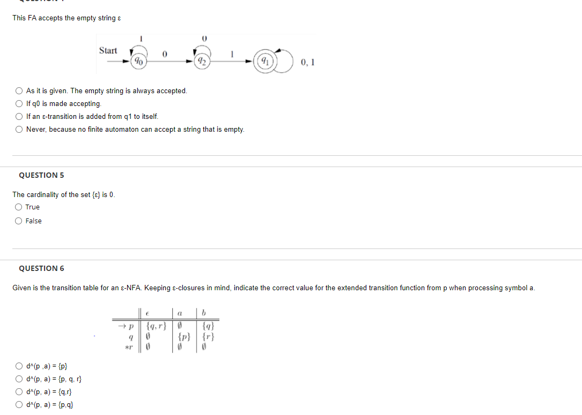Click the QUESTION 5 heading

[41, 175]
